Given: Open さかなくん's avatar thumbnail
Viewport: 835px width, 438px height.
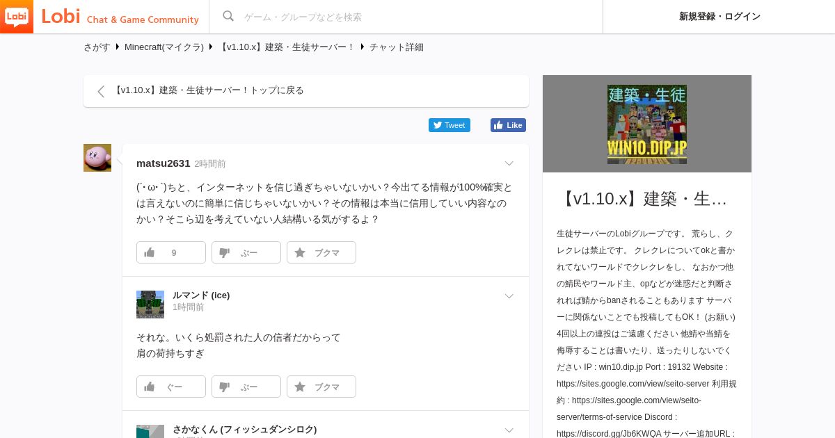Looking at the screenshot, I should click(x=150, y=432).
